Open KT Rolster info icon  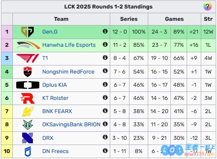[105, 97]
